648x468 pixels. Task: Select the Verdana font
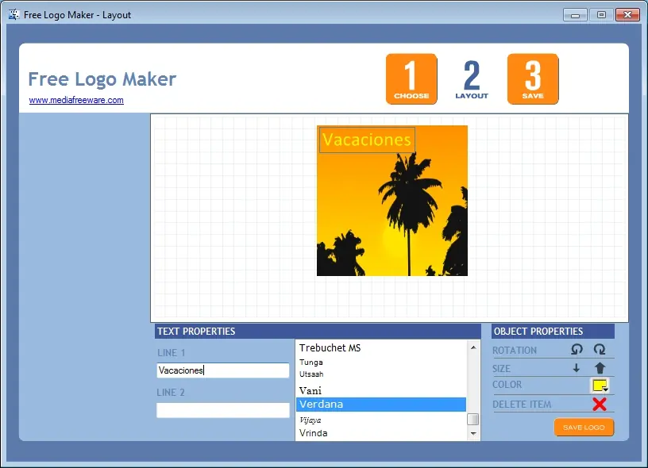(x=380, y=405)
